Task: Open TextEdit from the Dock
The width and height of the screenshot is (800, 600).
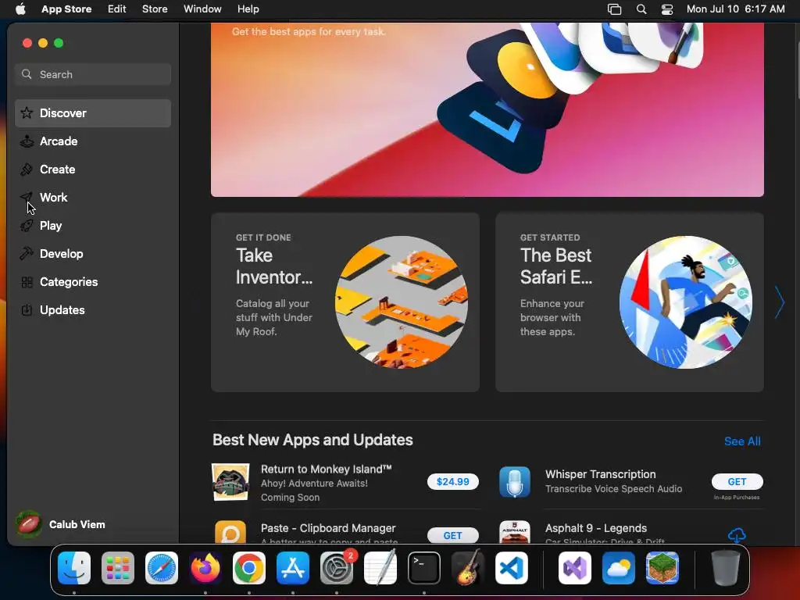Action: tap(380, 568)
